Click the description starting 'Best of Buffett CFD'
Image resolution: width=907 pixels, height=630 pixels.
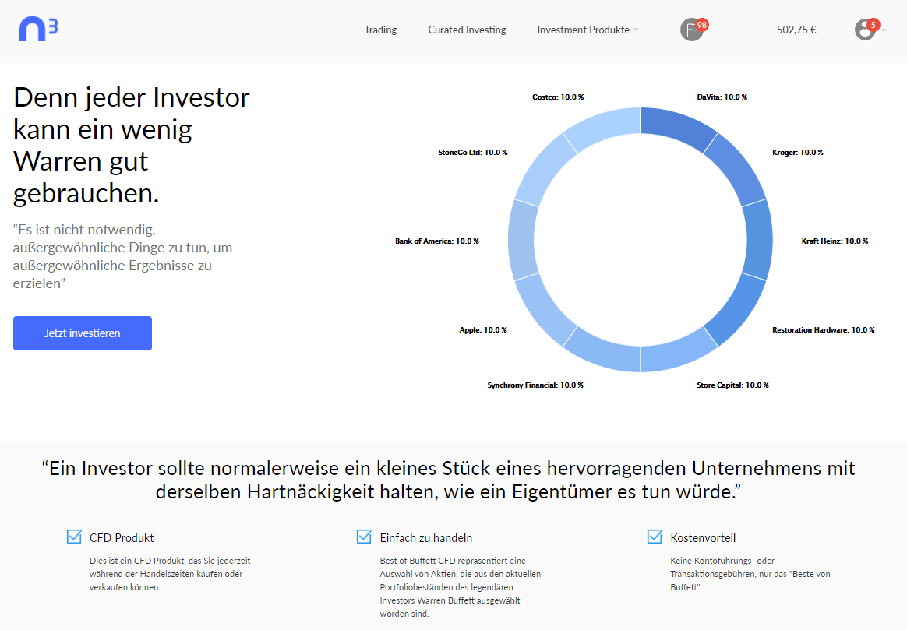tap(461, 587)
